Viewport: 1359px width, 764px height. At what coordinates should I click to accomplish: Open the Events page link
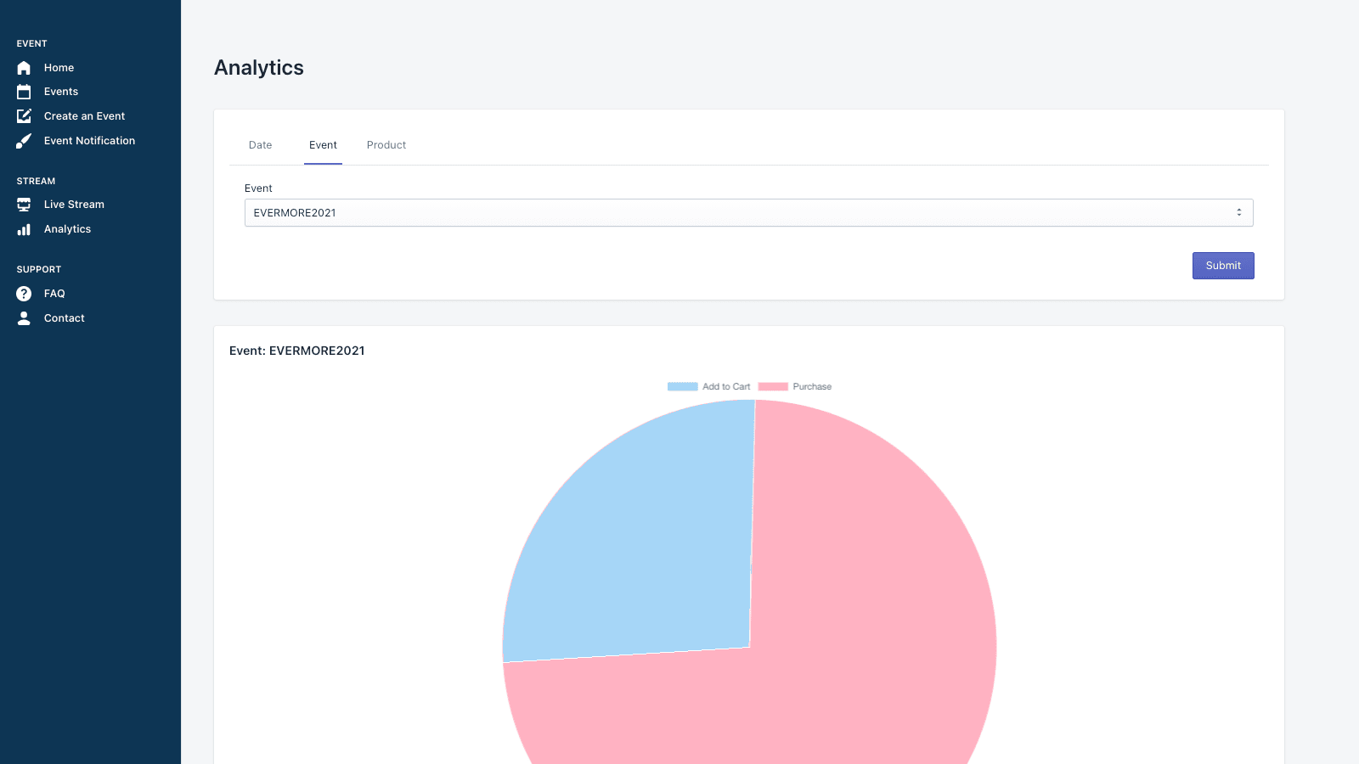point(60,91)
